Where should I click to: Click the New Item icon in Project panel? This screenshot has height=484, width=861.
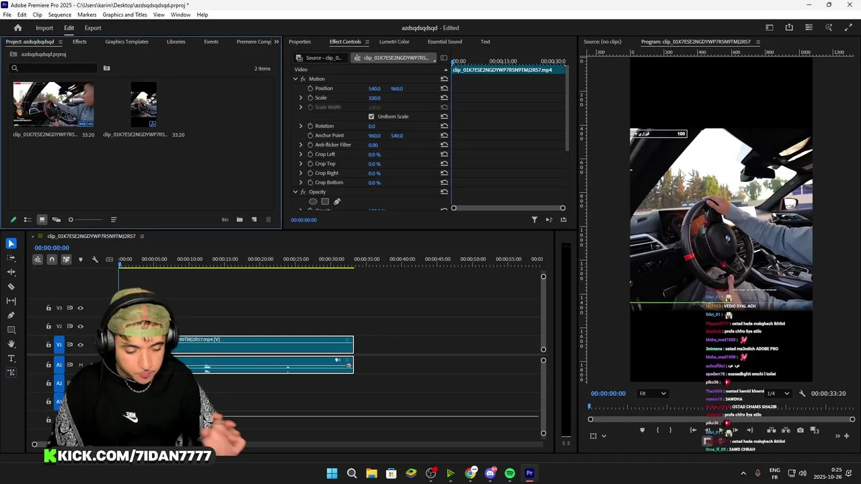(254, 220)
